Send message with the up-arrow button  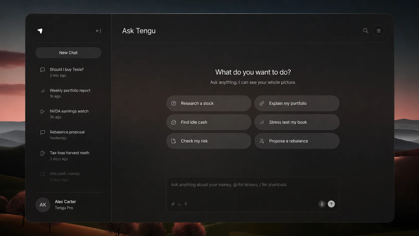point(331,204)
